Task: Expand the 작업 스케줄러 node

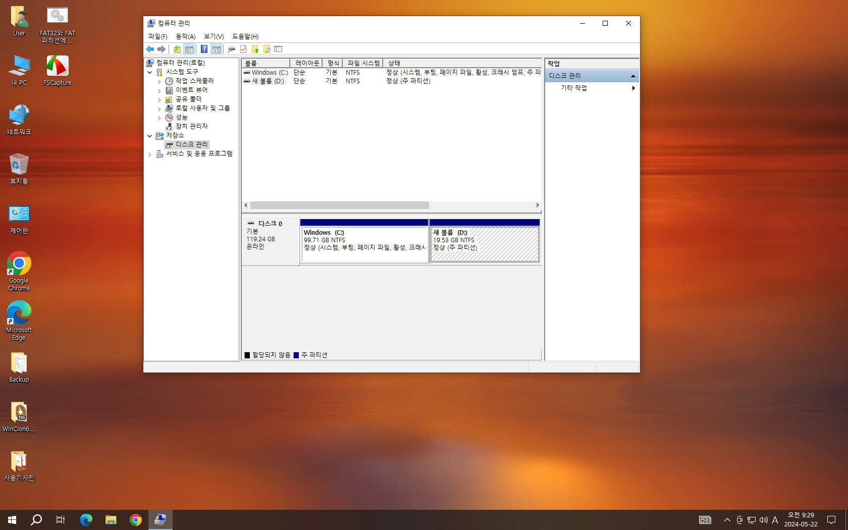Action: pos(160,81)
